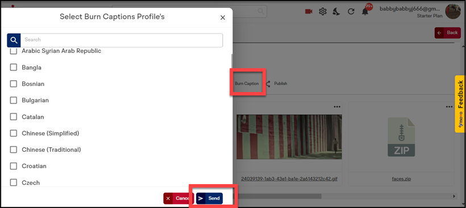Click Send button in dialog
Viewport: 466px width, 208px height.
tap(210, 198)
